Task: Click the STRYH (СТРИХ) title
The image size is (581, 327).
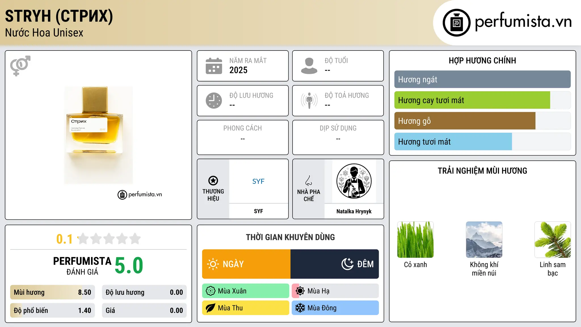Action: point(59,16)
